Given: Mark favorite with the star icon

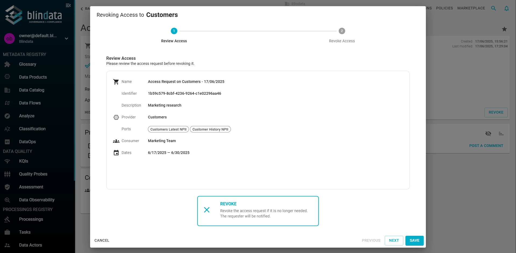Looking at the screenshot, I should click(x=504, y=29).
